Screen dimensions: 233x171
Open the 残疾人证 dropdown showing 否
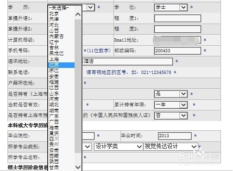(171, 116)
